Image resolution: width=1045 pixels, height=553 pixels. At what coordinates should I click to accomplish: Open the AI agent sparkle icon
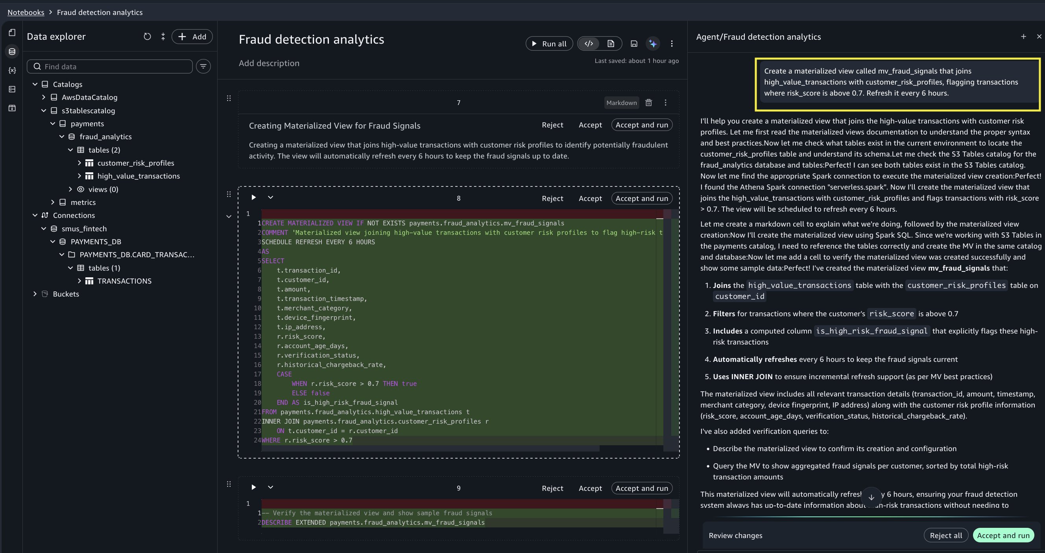coord(653,43)
